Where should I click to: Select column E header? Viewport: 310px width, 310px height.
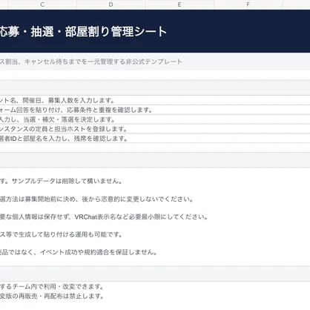(179, 4)
